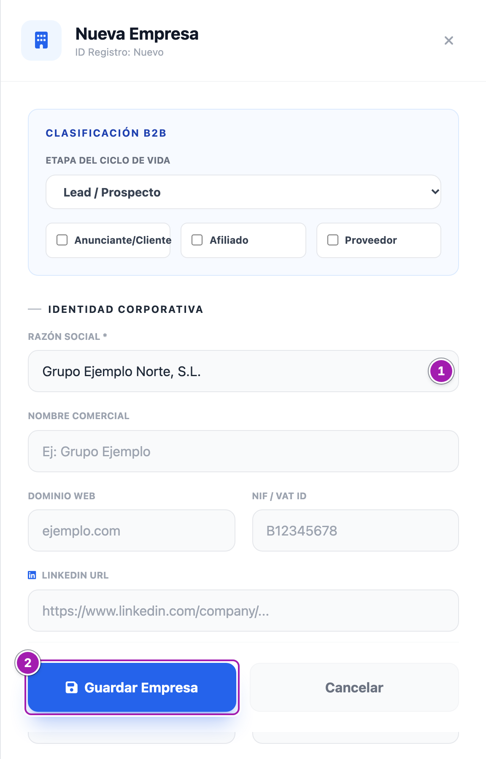Screen dimensions: 486x759
Task: Save with Guardar Empresa button
Action: (x=132, y=687)
